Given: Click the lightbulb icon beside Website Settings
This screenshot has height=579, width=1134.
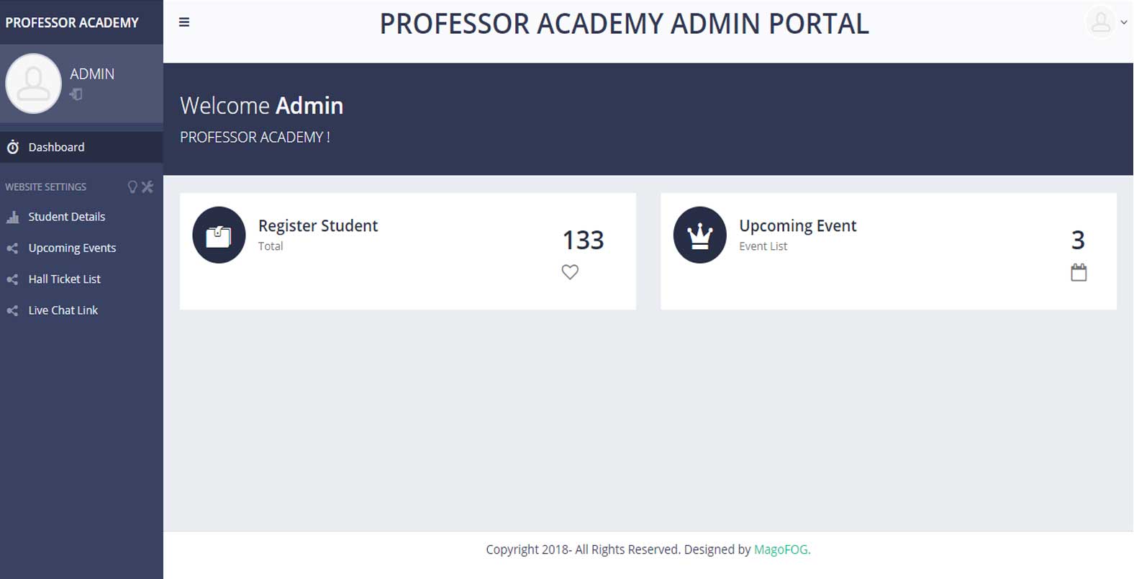Looking at the screenshot, I should click(132, 187).
